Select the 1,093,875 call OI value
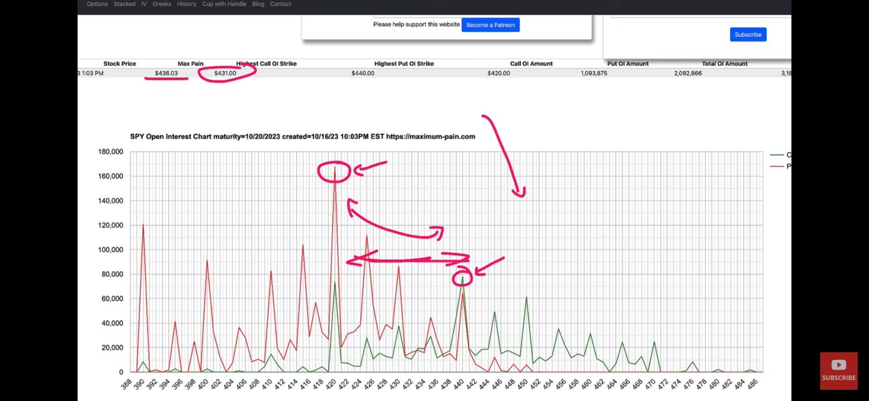869x401 pixels. tap(594, 73)
